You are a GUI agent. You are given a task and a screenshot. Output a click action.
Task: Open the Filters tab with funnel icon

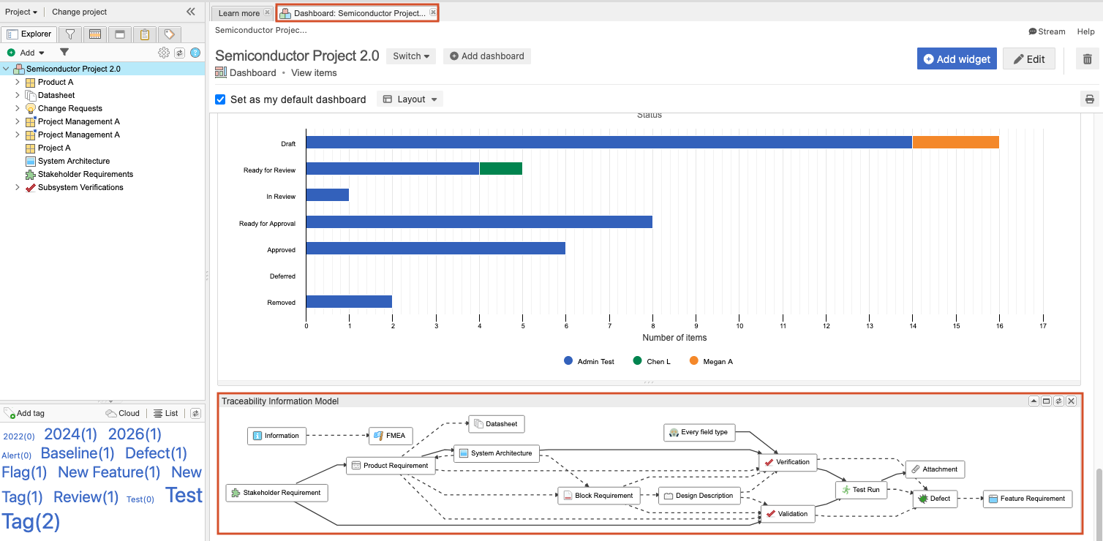[x=70, y=34]
